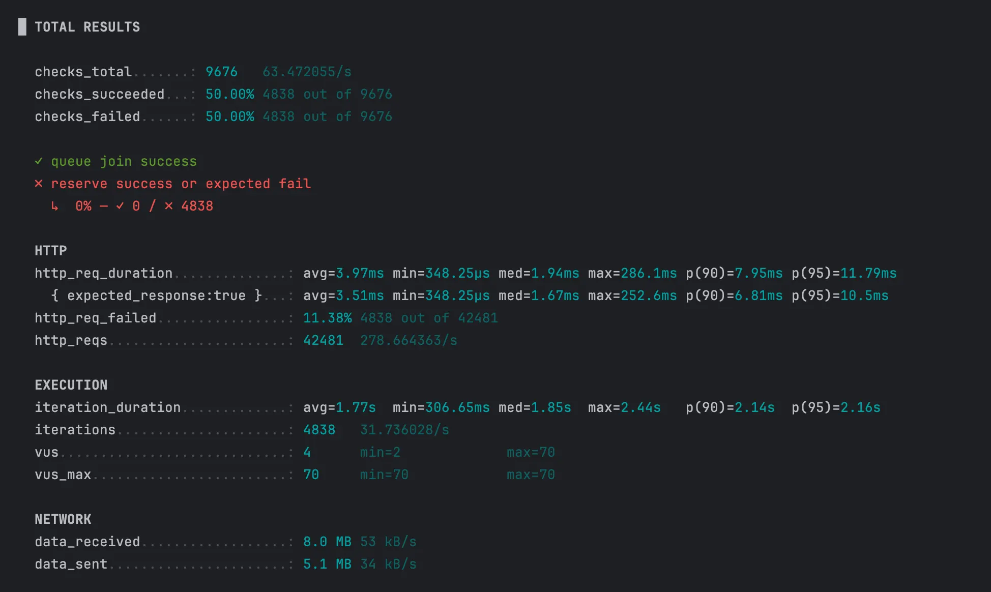Viewport: 991px width, 592px height.
Task: Click data_received value 8.0 MB
Action: (327, 542)
